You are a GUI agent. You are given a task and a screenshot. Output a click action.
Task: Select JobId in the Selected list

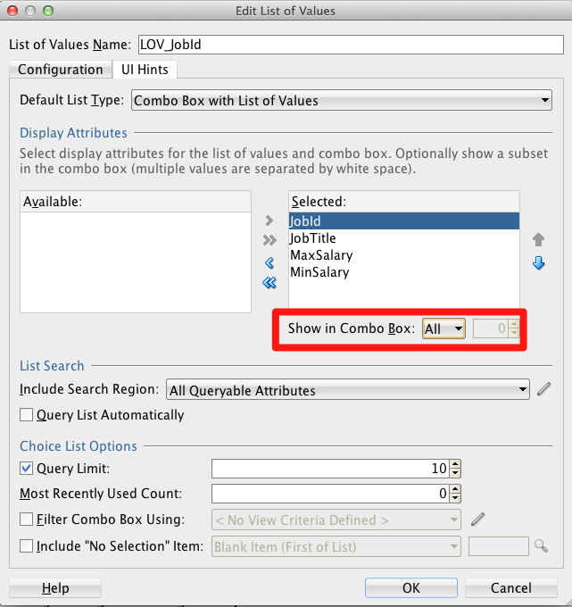[404, 221]
